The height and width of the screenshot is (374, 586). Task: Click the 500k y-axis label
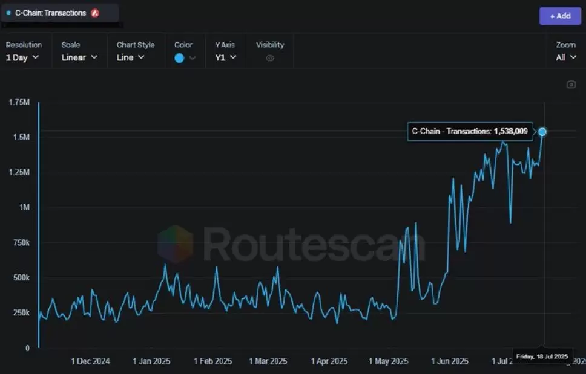[x=21, y=278]
